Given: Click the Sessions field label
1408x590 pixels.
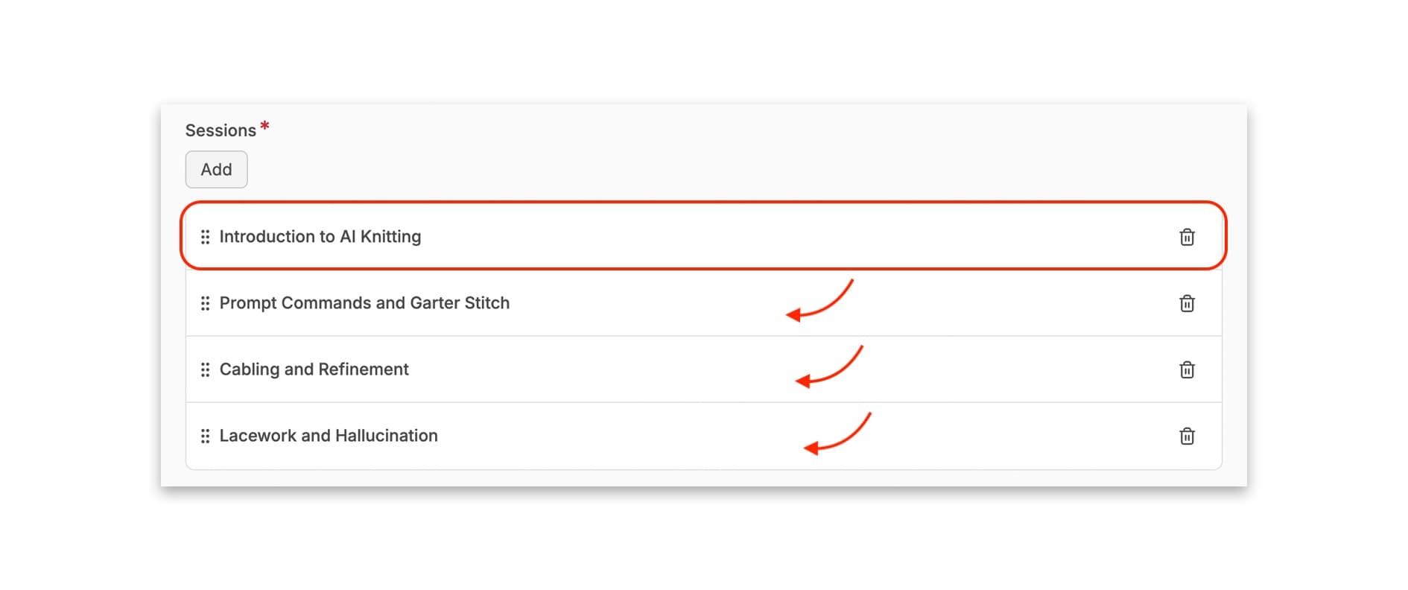Looking at the screenshot, I should click(x=221, y=130).
